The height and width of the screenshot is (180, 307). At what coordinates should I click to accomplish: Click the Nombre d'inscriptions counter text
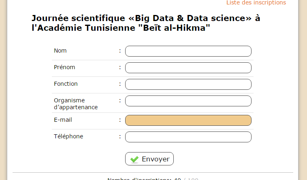point(153,179)
